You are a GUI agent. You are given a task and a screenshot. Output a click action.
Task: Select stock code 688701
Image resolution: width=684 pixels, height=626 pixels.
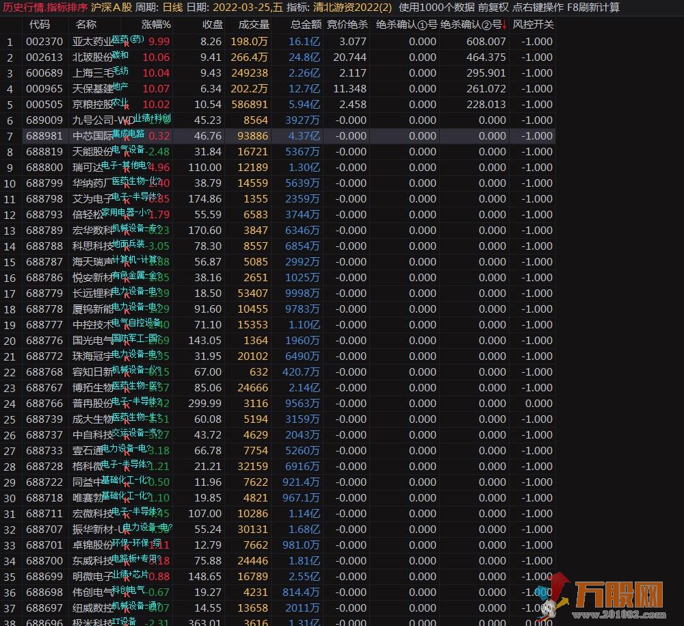pos(44,545)
